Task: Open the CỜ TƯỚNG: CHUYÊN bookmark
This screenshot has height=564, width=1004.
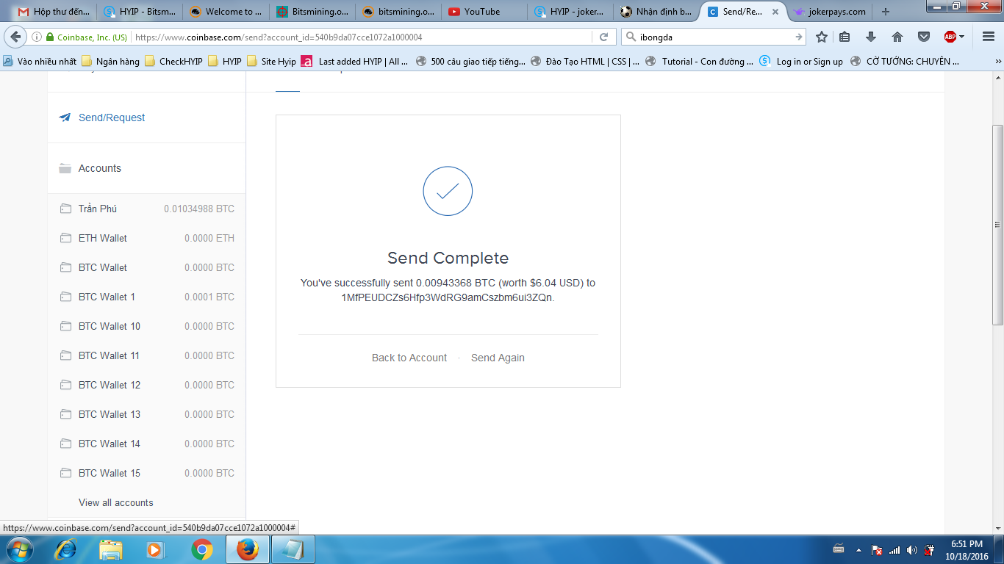Action: pos(905,62)
